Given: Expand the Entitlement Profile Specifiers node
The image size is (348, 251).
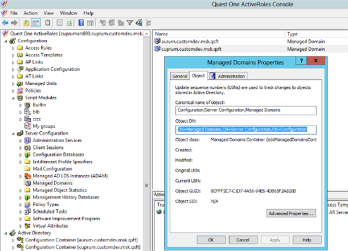Looking at the screenshot, I should click(21, 162).
